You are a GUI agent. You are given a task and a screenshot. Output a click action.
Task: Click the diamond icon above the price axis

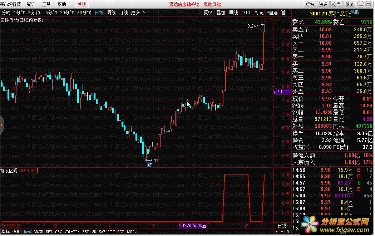coord(265,20)
